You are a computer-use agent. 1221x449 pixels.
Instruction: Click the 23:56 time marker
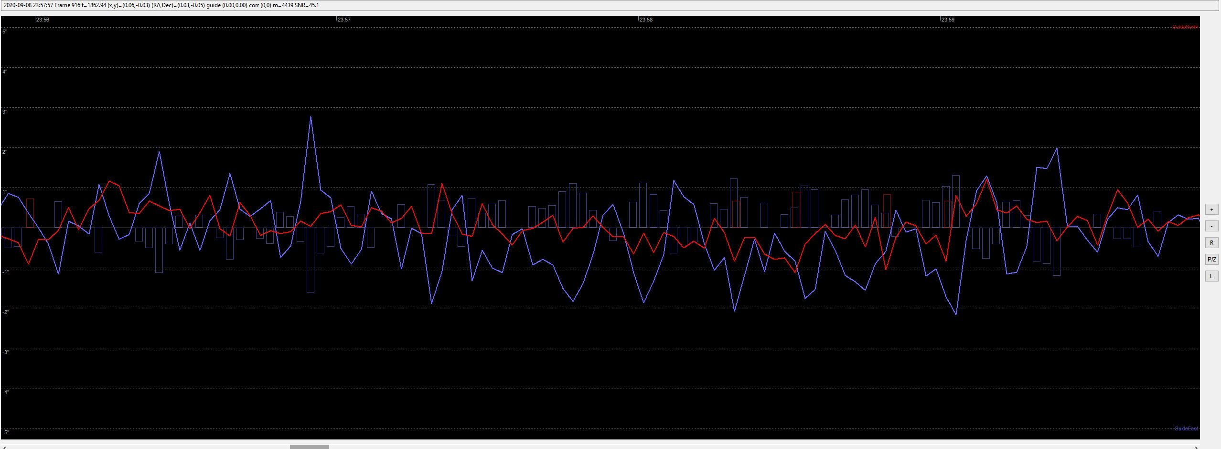point(43,20)
